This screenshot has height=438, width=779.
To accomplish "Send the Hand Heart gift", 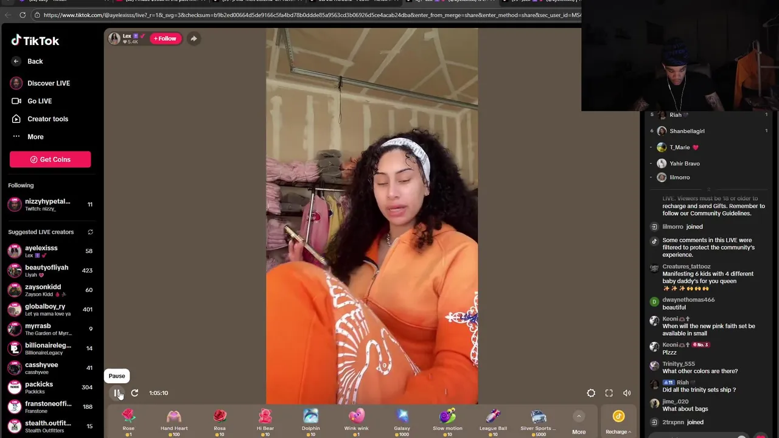I will (x=174, y=422).
